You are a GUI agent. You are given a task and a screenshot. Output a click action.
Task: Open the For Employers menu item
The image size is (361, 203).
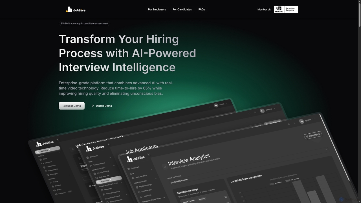[157, 10]
